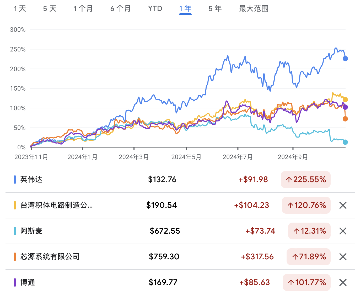Click purple 博通 color marker
Viewport: 355px width, 294px height.
click(15, 282)
